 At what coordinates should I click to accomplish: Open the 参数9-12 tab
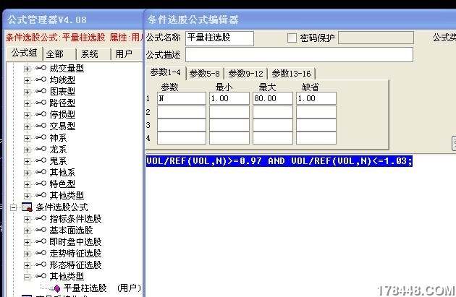pyautogui.click(x=246, y=74)
